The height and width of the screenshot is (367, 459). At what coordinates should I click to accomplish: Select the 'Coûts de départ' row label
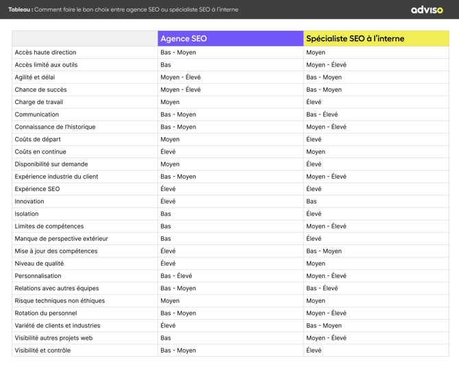(38, 139)
